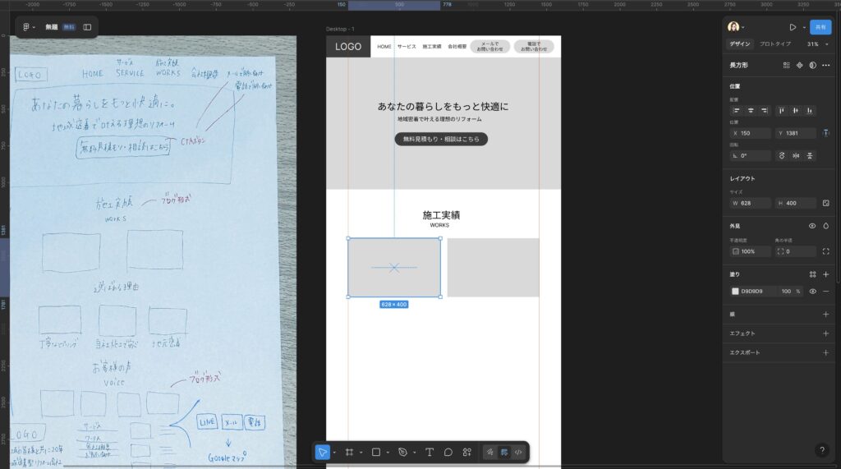Select the Rectangle shape tool
841x469 pixels.
(x=375, y=452)
